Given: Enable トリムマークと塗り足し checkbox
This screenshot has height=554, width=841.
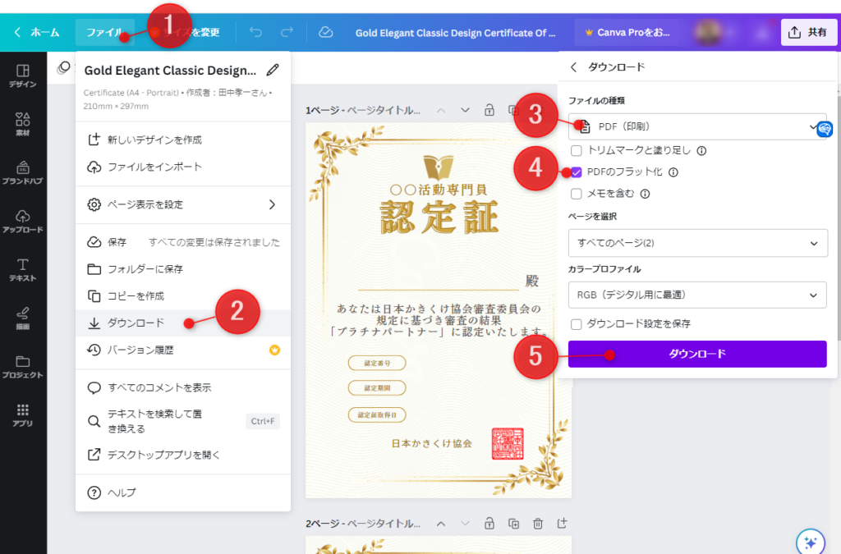Looking at the screenshot, I should tap(577, 150).
